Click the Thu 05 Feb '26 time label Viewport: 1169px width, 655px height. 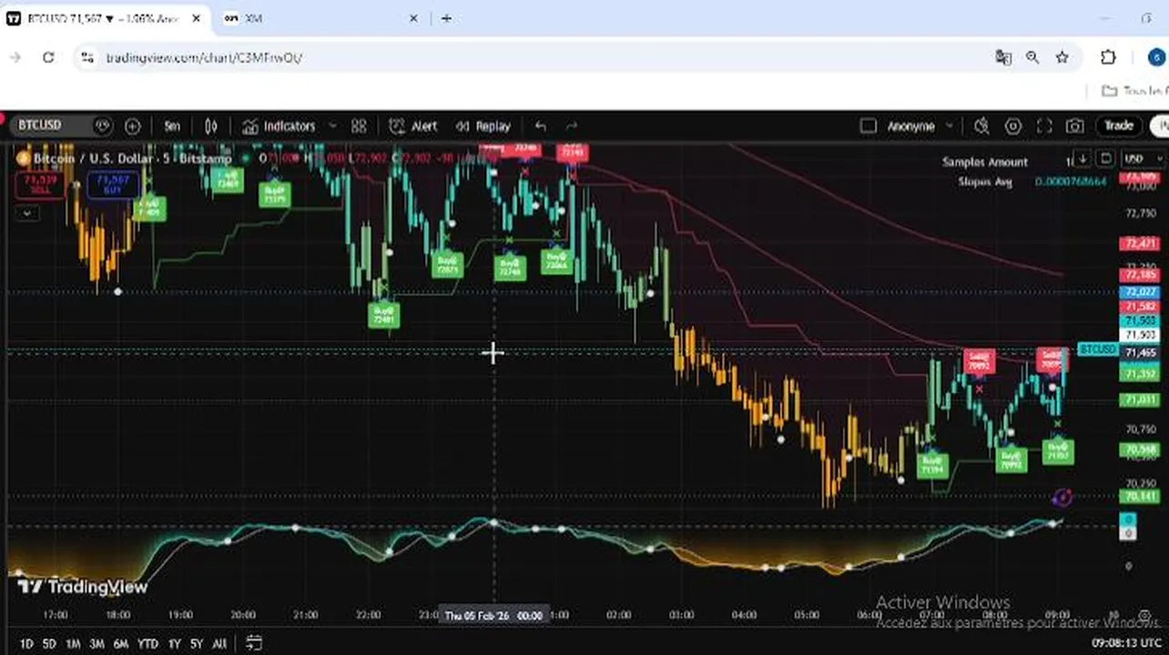[493, 616]
